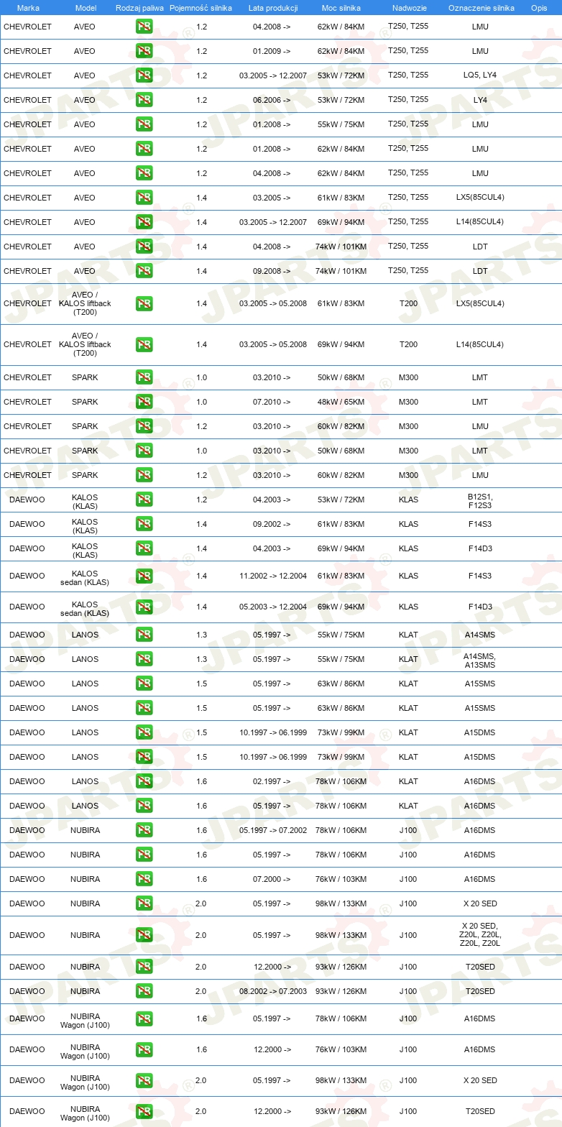Click fuel icon in KALOS 09.2002 row
562x1127 pixels.
point(144,524)
